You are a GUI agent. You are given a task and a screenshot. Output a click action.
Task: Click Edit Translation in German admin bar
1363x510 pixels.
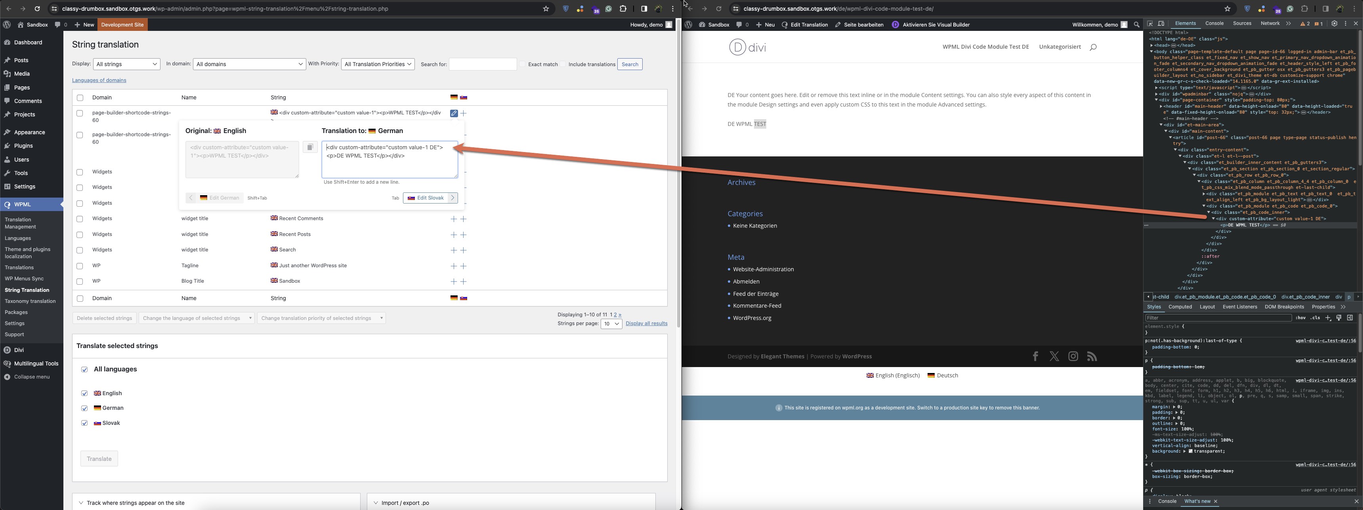[x=805, y=25]
